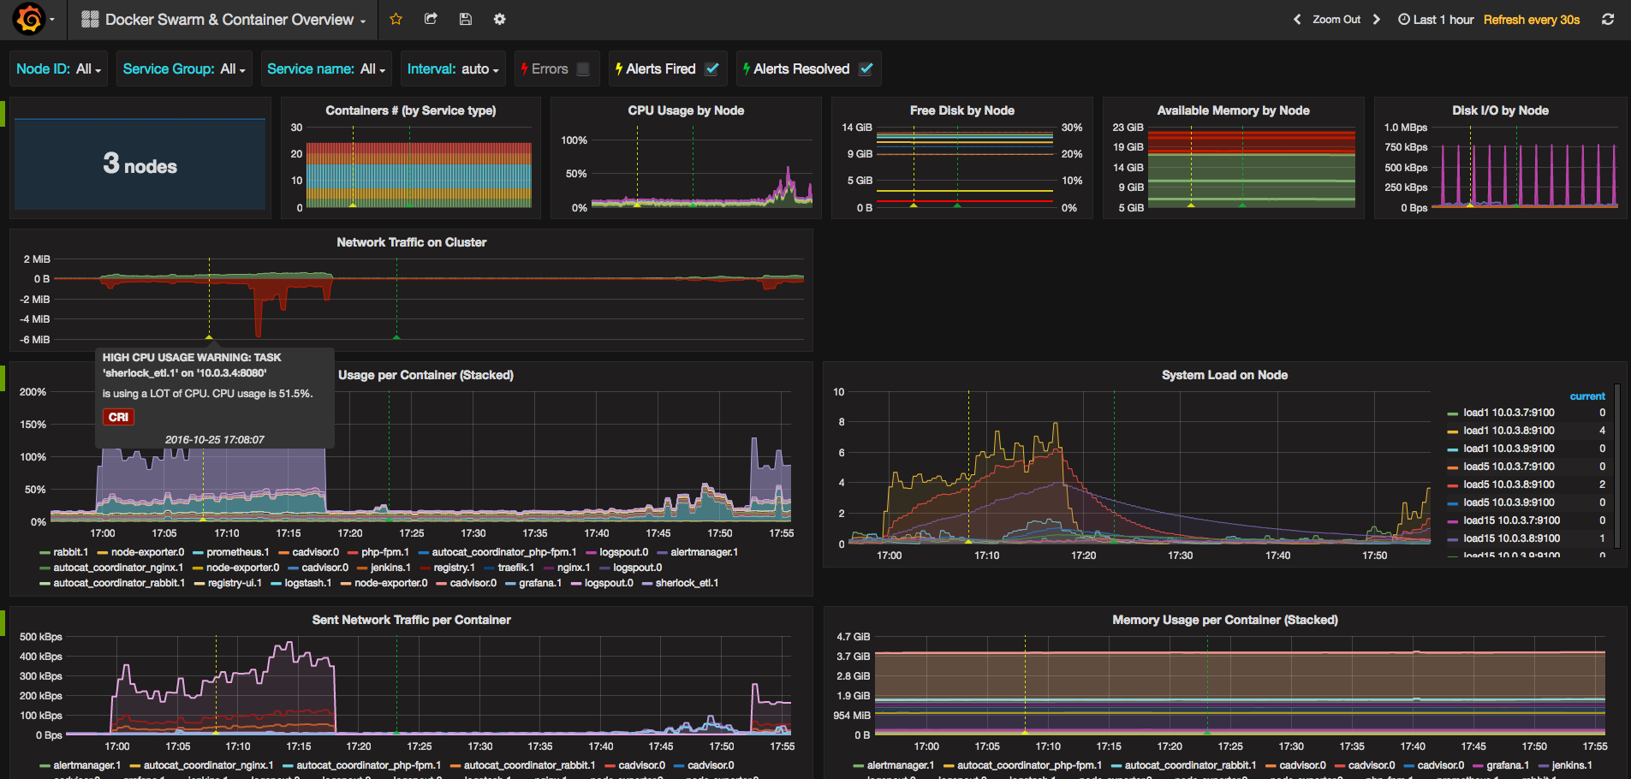Open the Grafana logo main menu

tap(31, 19)
